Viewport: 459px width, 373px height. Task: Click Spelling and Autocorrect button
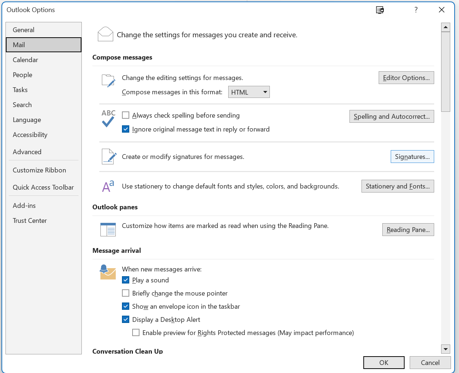(x=392, y=117)
